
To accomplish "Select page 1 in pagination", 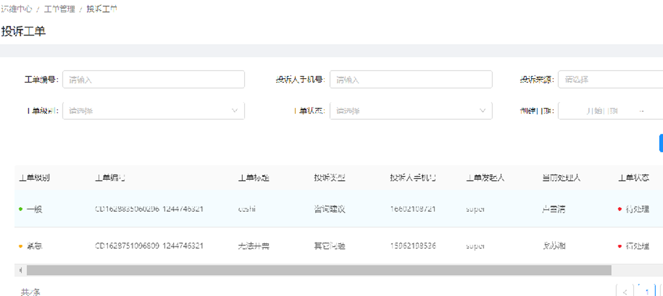I will (x=647, y=292).
